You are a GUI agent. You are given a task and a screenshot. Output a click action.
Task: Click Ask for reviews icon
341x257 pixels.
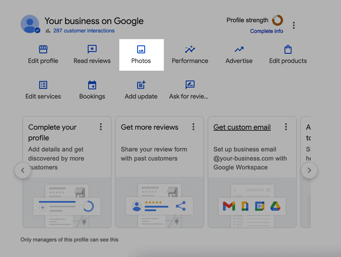[x=190, y=85]
